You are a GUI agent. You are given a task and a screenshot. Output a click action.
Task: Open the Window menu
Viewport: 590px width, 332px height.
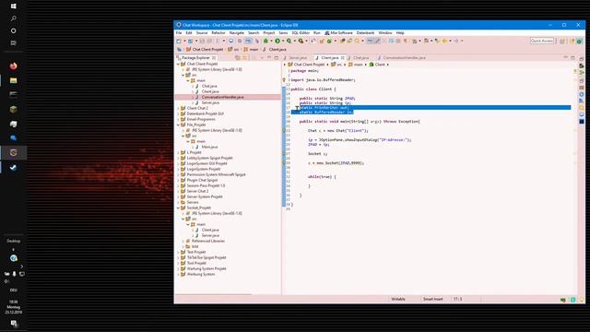385,33
